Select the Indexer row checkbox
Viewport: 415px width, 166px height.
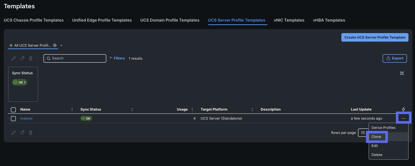click(13, 119)
